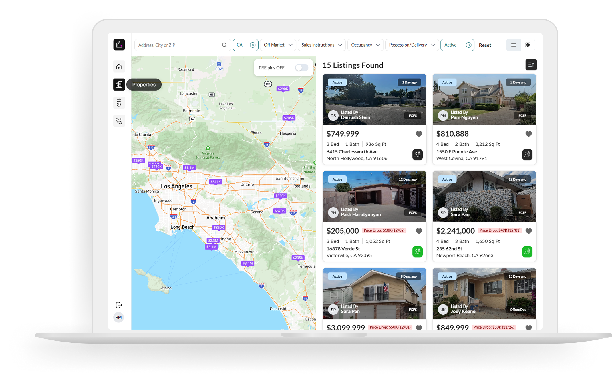Open the Pash Harutyunyan listing photo
This screenshot has width=612, height=375.
point(374,196)
